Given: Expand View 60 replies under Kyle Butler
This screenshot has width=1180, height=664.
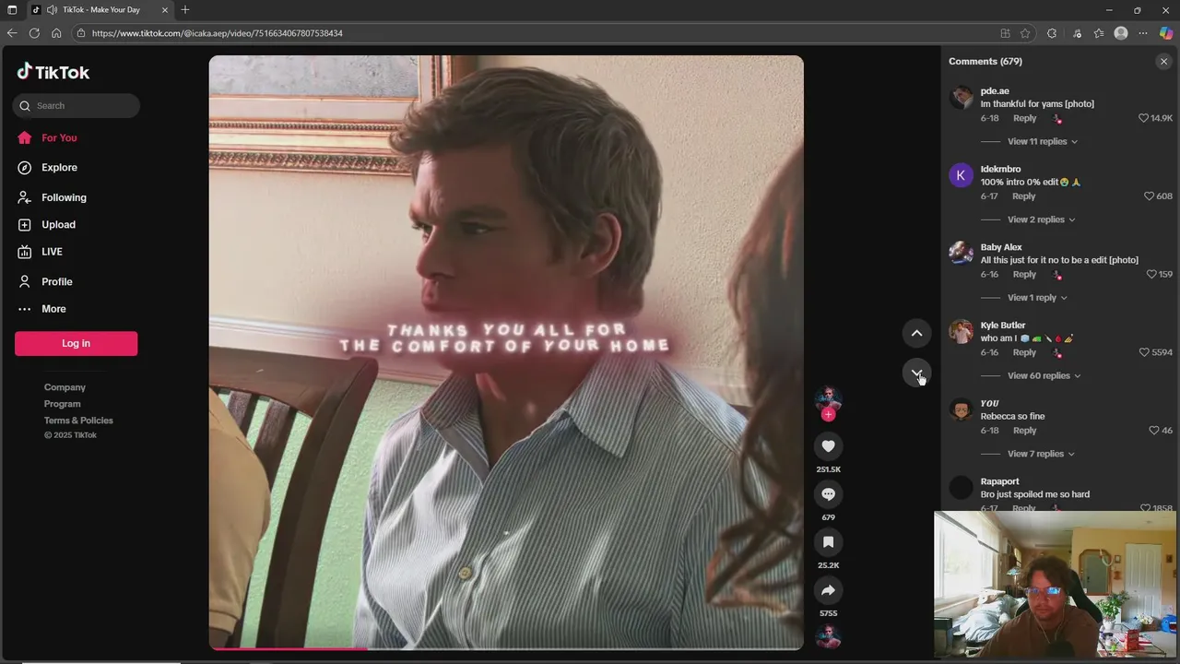Looking at the screenshot, I should (1044, 375).
